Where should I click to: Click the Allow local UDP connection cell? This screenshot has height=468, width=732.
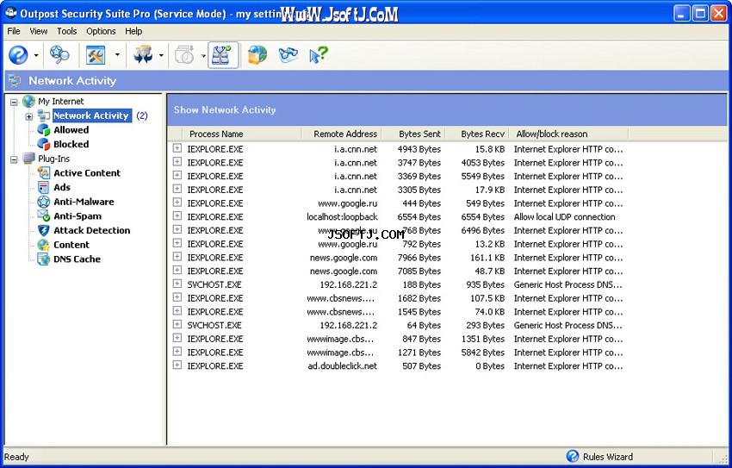pyautogui.click(x=564, y=216)
